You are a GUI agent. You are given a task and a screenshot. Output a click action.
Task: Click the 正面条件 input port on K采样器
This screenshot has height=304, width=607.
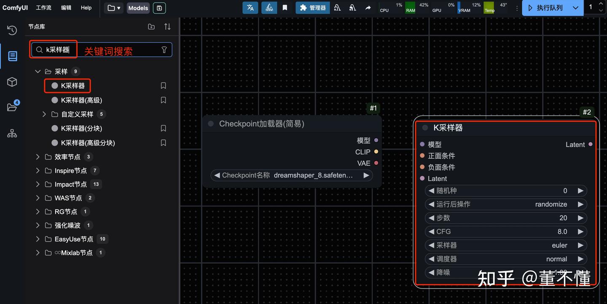(x=422, y=156)
